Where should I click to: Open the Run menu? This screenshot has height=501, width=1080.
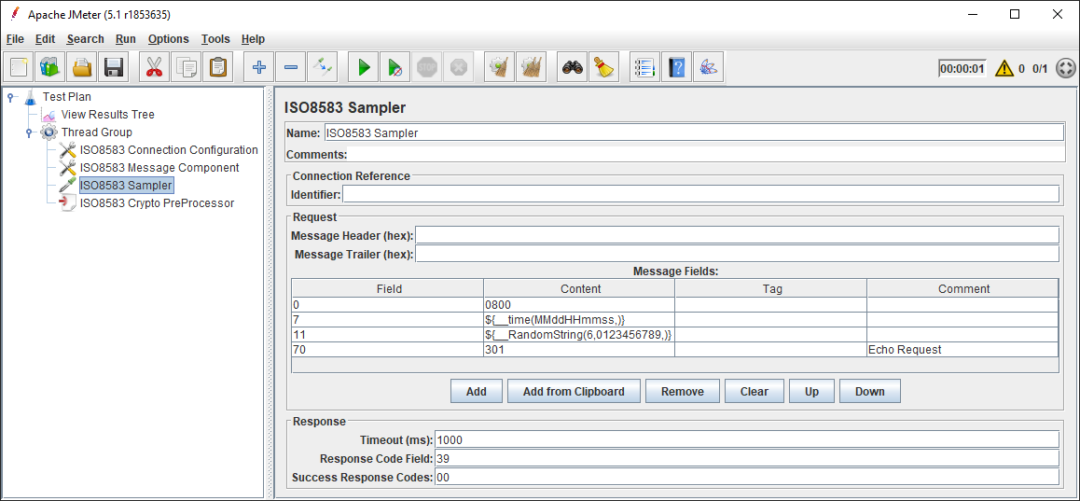(x=125, y=39)
